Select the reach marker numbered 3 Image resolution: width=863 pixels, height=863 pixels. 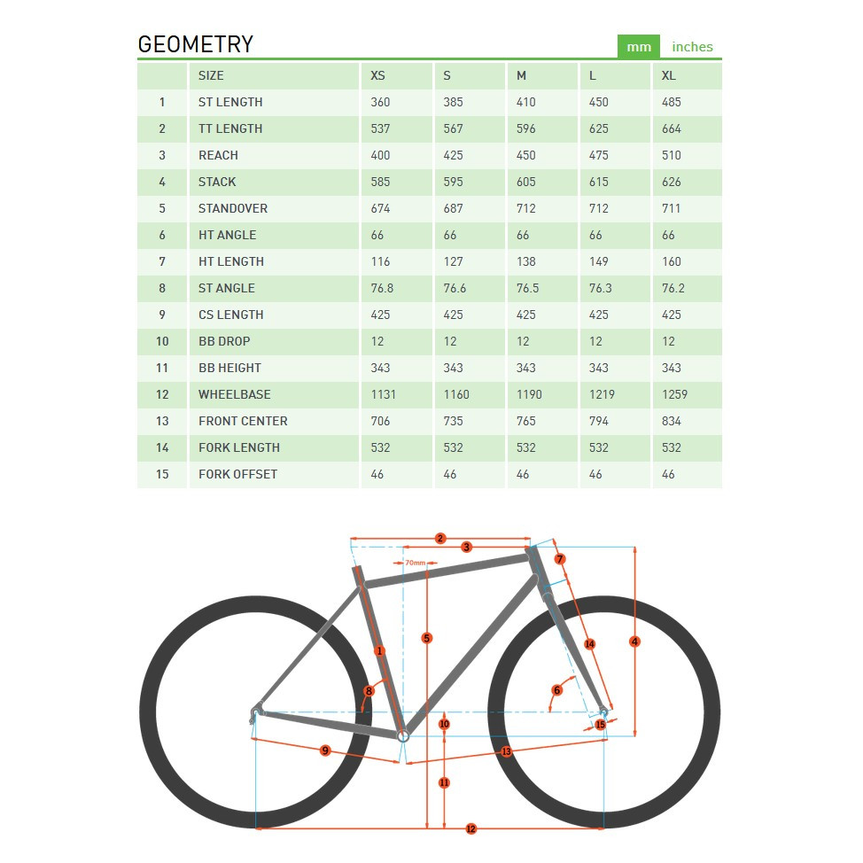point(467,548)
